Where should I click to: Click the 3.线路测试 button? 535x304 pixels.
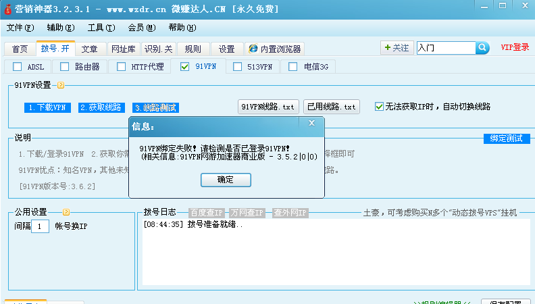pyautogui.click(x=155, y=108)
